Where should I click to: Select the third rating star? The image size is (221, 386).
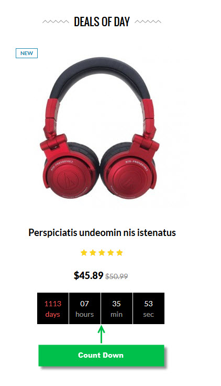click(102, 253)
